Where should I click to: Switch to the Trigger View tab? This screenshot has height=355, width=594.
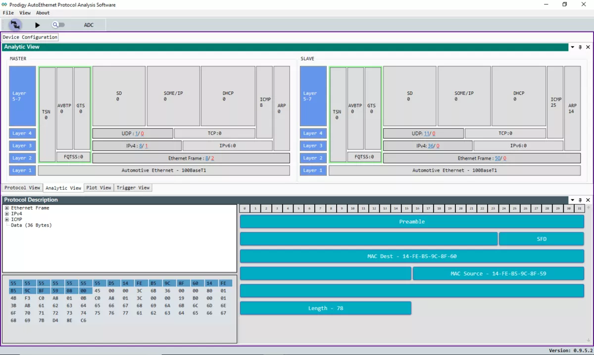click(133, 188)
